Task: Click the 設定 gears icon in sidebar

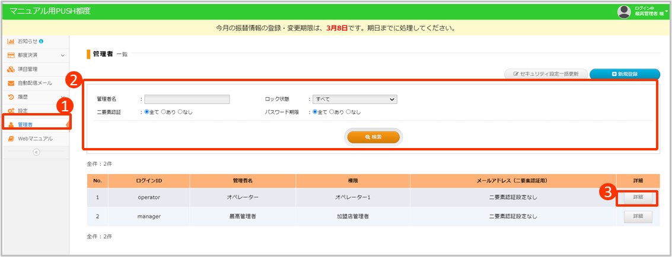Action: [11, 111]
